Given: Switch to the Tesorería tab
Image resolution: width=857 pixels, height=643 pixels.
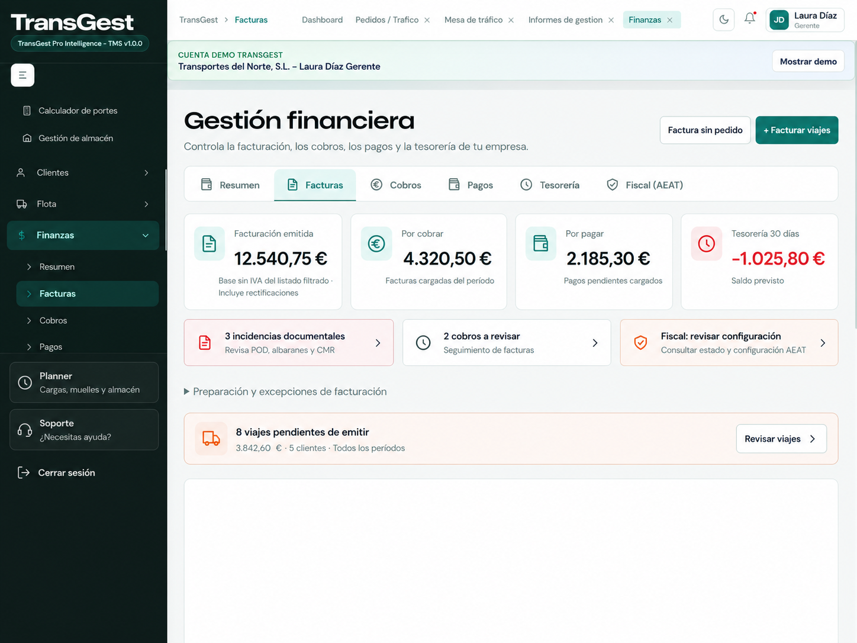Looking at the screenshot, I should pyautogui.click(x=550, y=185).
